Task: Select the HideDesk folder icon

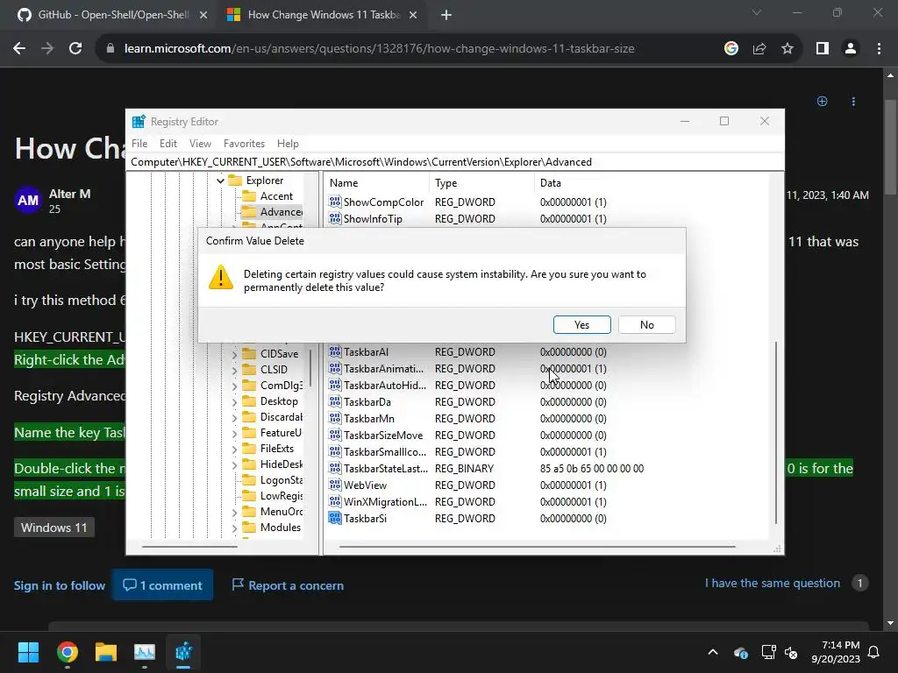Action: coord(249,464)
